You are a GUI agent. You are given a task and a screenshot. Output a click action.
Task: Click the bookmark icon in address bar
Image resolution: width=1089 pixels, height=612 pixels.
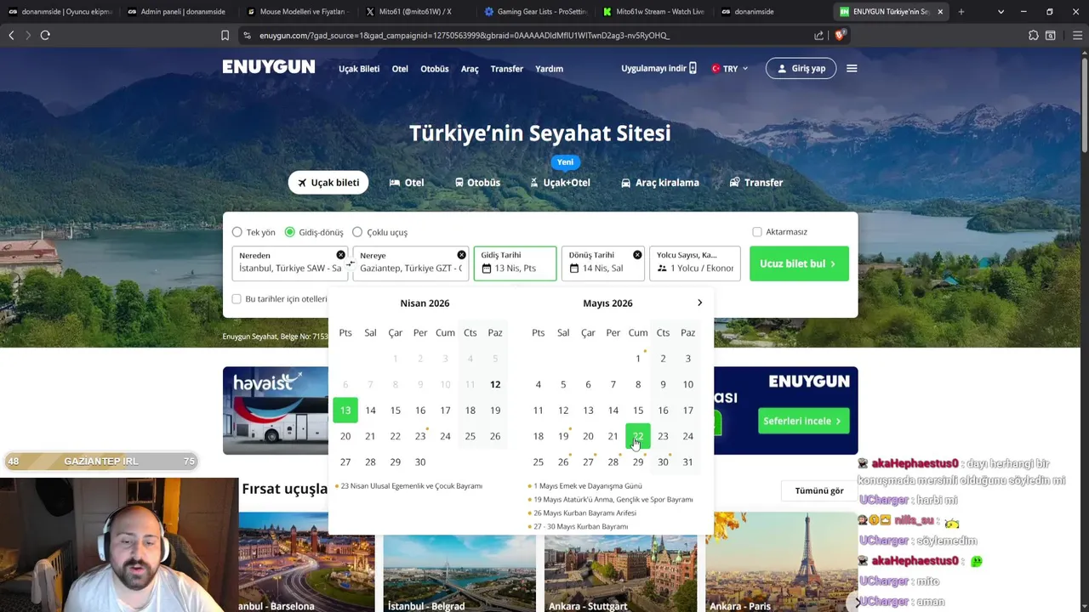coord(225,35)
